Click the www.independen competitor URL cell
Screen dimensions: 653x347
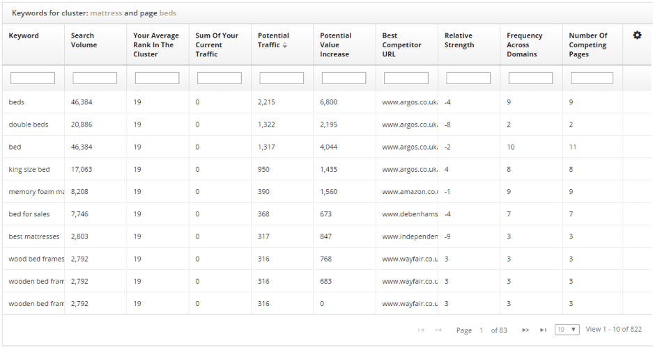410,237
